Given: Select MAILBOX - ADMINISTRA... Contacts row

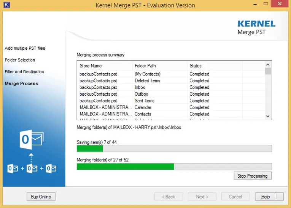Looking at the screenshot, I should [171, 114].
